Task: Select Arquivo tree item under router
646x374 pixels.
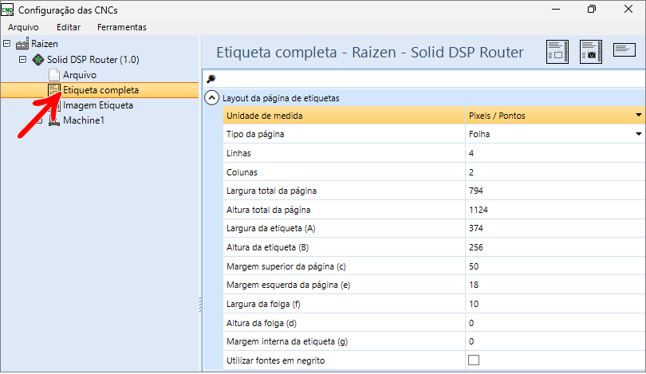Action: coord(80,75)
